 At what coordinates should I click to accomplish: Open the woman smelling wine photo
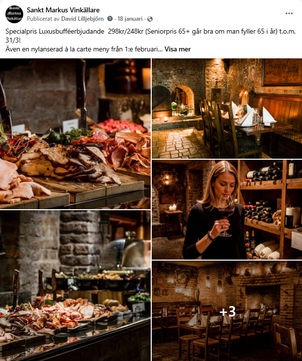pyautogui.click(x=227, y=210)
